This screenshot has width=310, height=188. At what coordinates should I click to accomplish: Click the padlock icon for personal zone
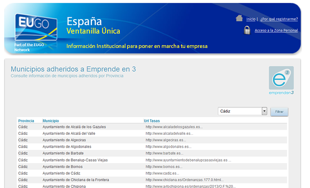click(x=247, y=30)
